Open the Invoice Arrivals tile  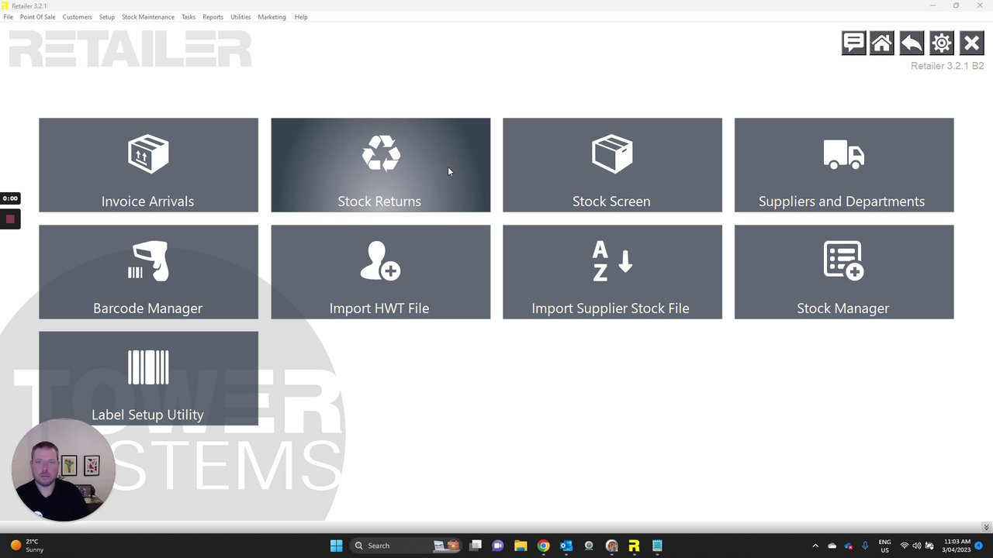click(x=148, y=165)
